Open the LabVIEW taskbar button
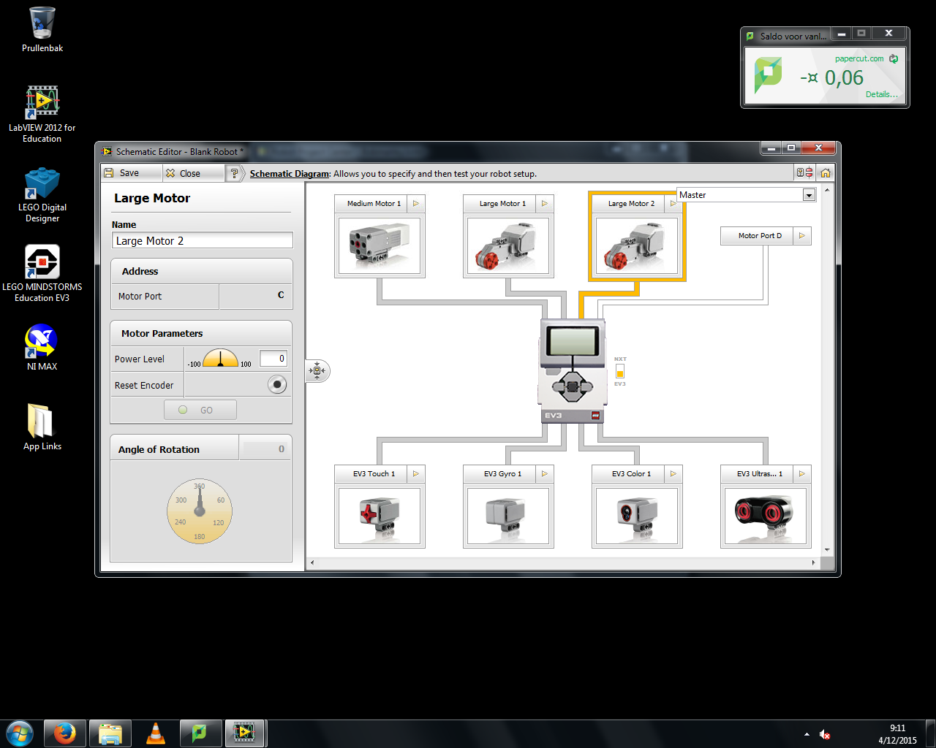Viewport: 936px width, 748px height. click(245, 733)
